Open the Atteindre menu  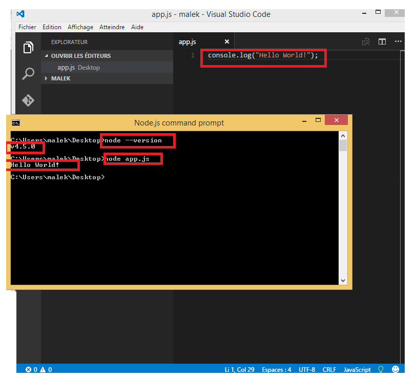112,27
